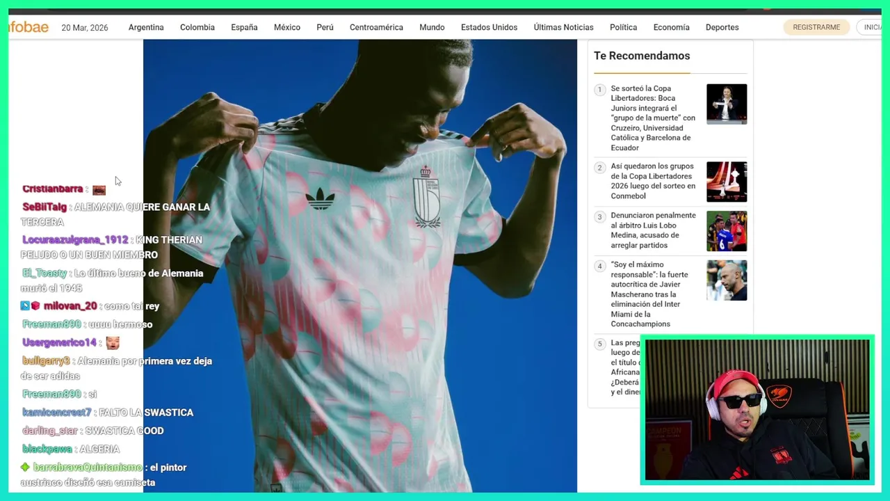Image resolution: width=890 pixels, height=501 pixels.
Task: Click the green badge beside barrabravaQuintanismo
Action: 26,467
